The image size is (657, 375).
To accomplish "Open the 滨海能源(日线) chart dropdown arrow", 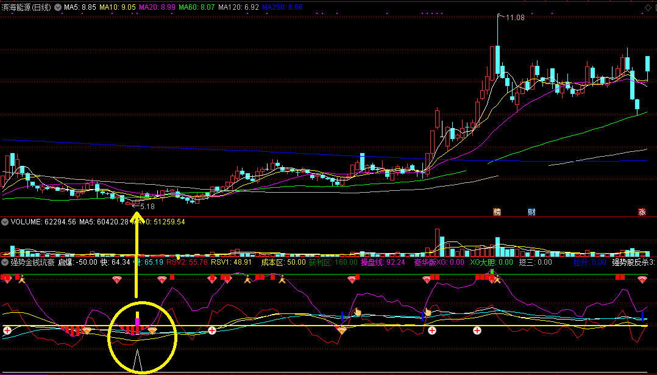I will point(58,7).
